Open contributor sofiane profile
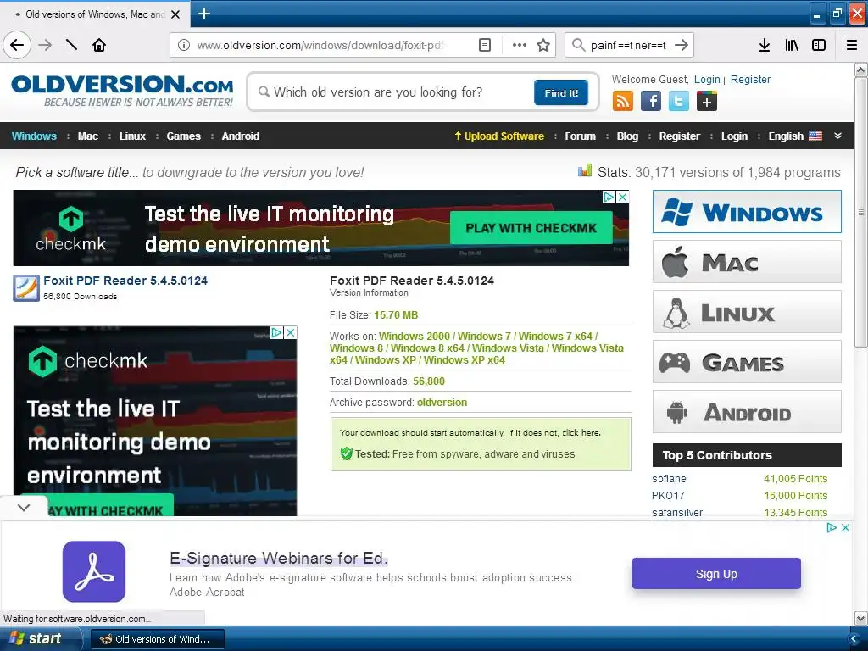 pyautogui.click(x=669, y=479)
